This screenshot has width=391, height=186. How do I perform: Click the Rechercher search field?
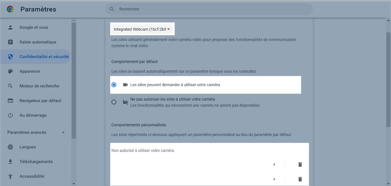pyautogui.click(x=210, y=9)
